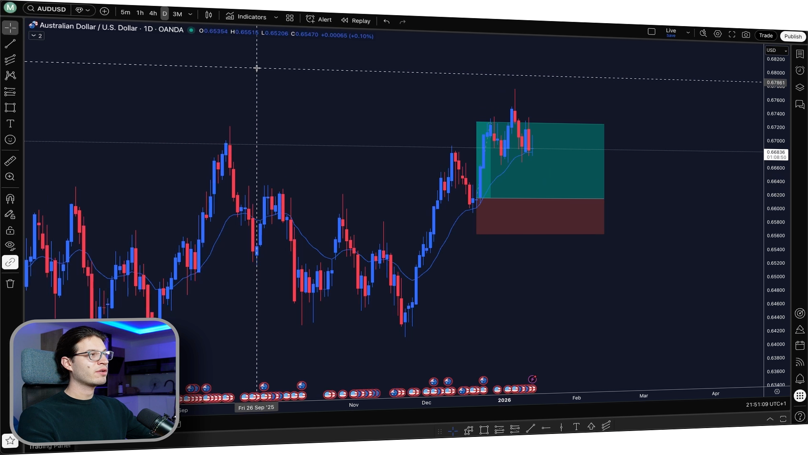808x455 pixels.
Task: Select the trend line drawing tool
Action: [10, 44]
